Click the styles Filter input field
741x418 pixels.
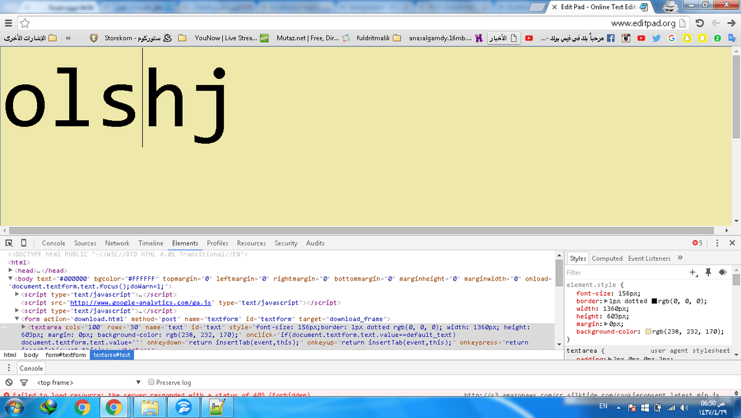pyautogui.click(x=624, y=272)
